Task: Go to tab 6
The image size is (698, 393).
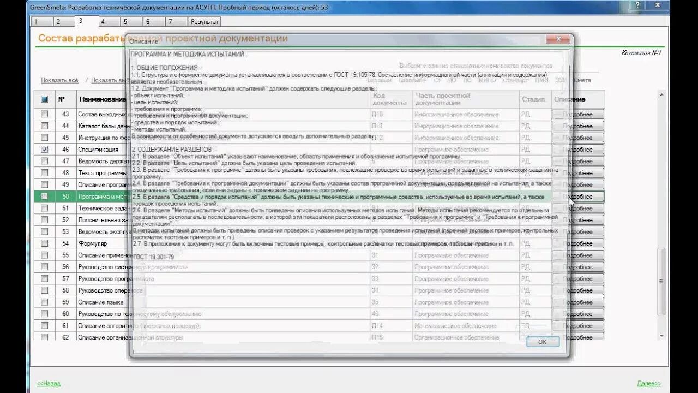Action: tap(154, 22)
